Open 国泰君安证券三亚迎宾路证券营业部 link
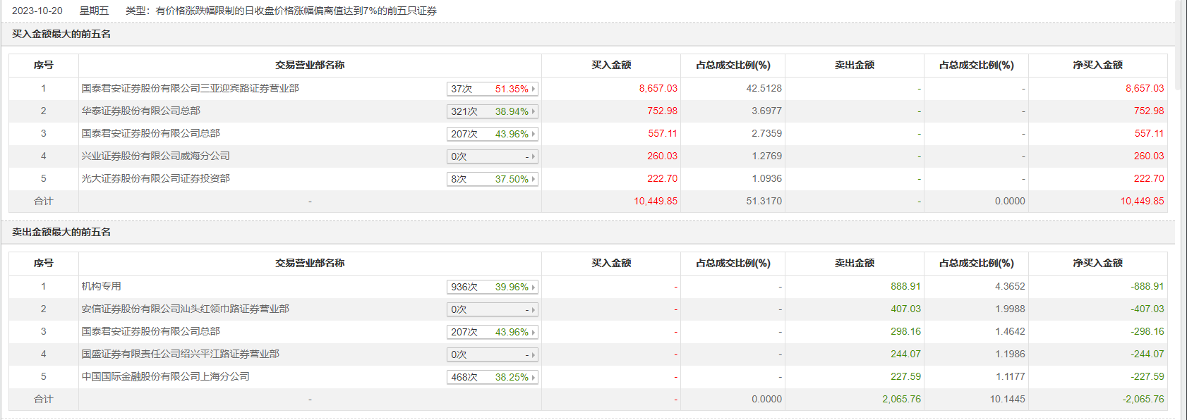 pyautogui.click(x=190, y=88)
